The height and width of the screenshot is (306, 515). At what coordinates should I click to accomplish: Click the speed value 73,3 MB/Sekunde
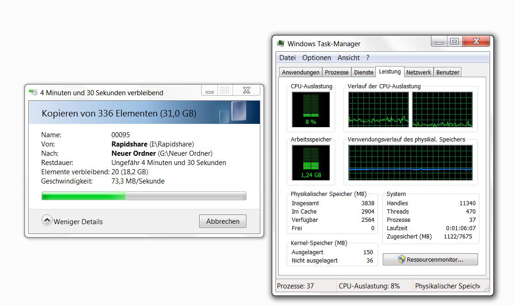click(138, 181)
